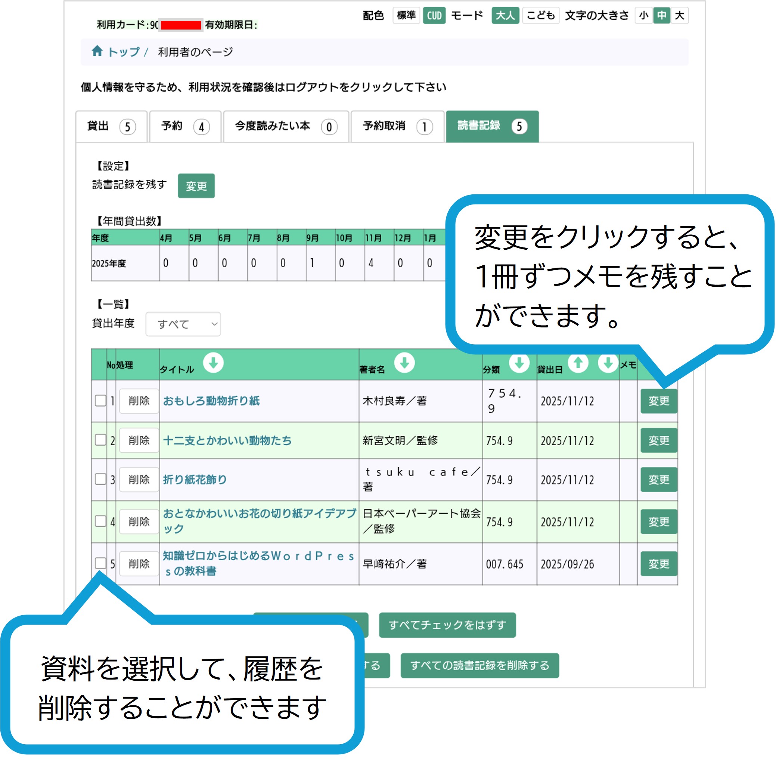
Task: Check the box for おもしろ動物折り紙 row
Action: pos(100,401)
